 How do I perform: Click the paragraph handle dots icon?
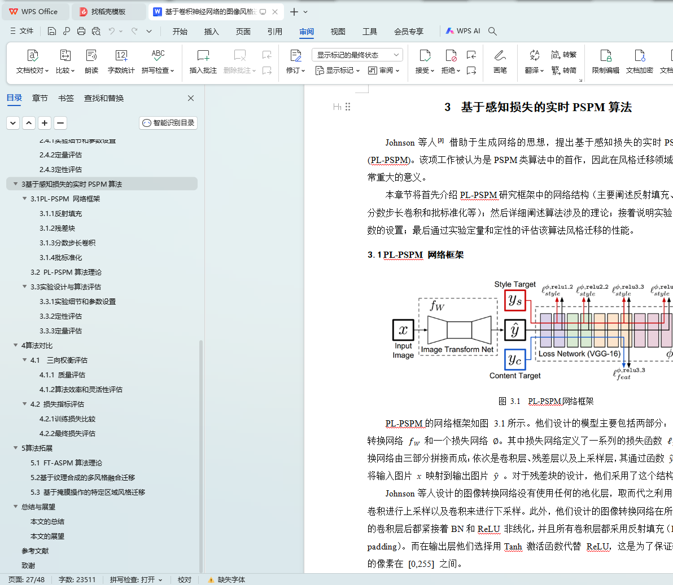(x=348, y=107)
